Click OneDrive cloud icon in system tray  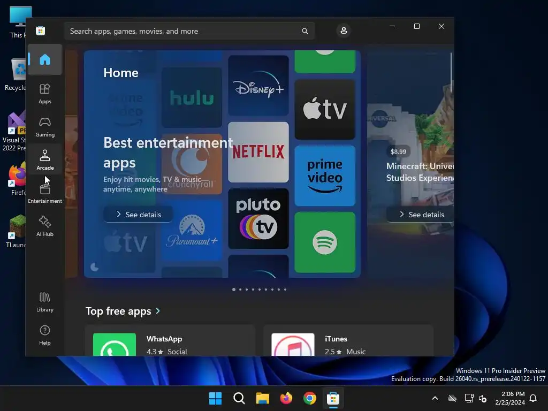click(452, 398)
